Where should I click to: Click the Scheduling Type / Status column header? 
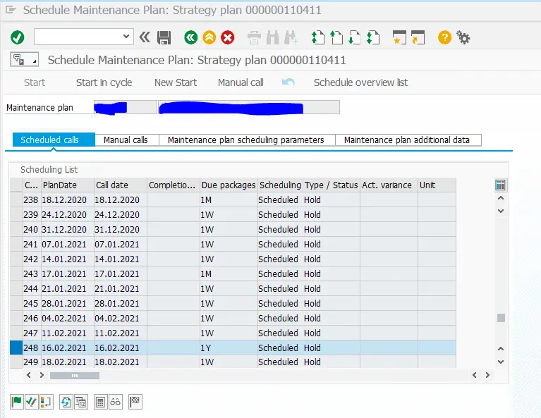pyautogui.click(x=308, y=185)
